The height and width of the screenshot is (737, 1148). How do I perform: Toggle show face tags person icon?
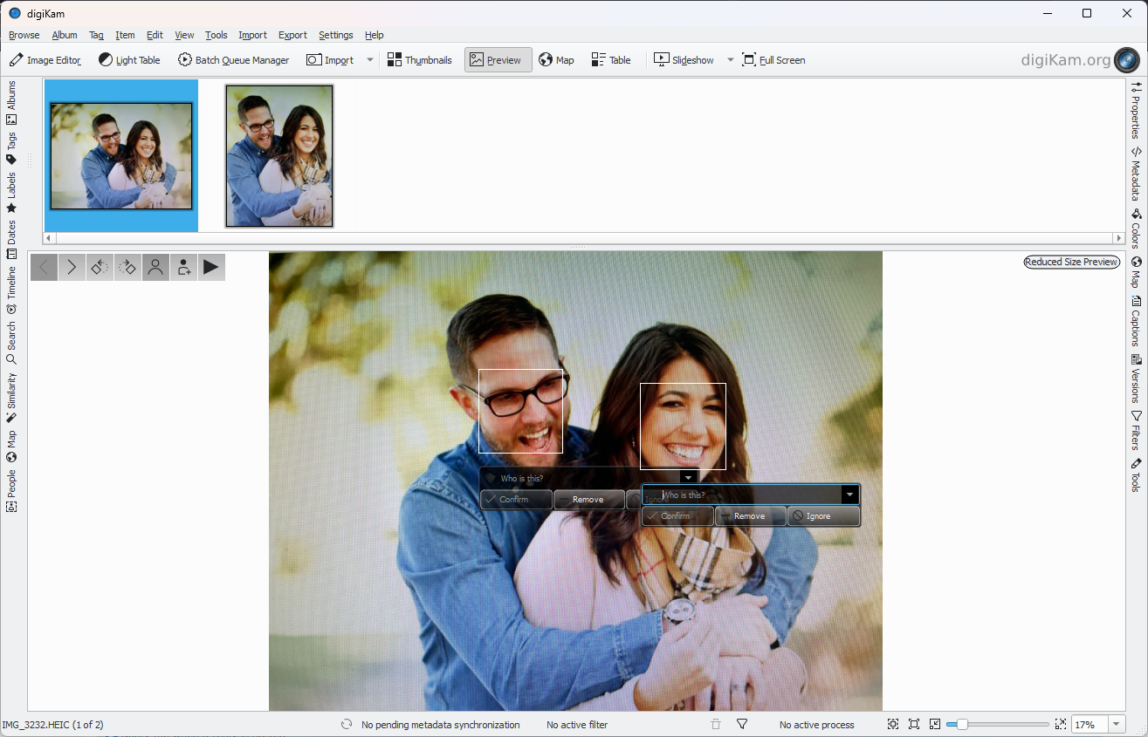coord(155,267)
